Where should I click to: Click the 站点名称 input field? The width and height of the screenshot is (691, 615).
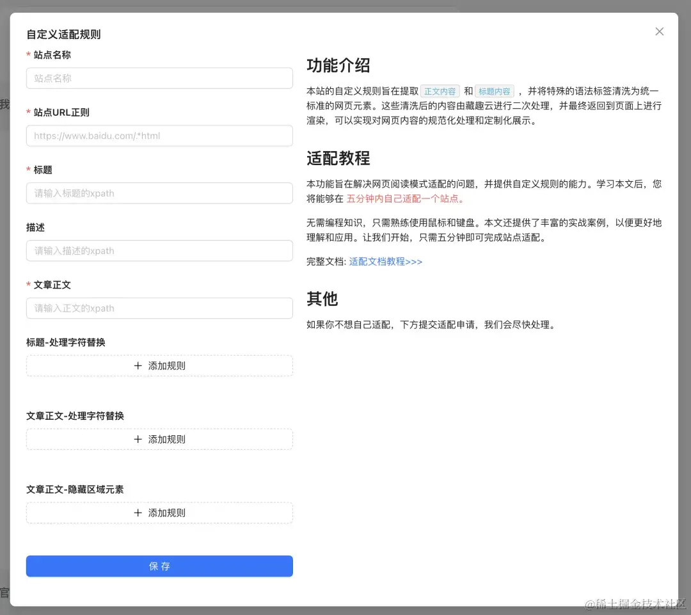(159, 78)
